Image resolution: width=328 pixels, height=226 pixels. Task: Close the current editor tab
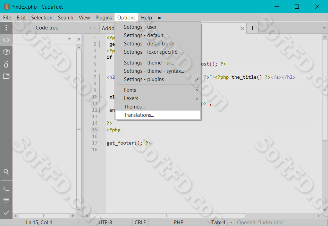click(x=242, y=28)
